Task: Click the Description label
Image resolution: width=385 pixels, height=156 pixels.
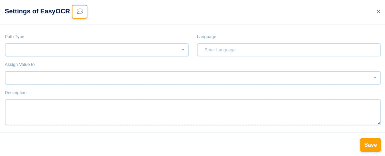Action: click(x=16, y=93)
